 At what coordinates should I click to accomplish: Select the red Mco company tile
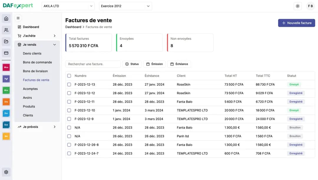[x=6, y=67]
